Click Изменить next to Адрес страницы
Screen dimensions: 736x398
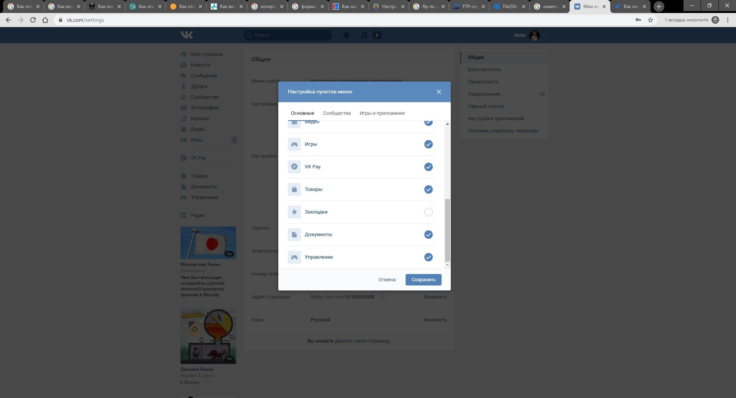435,297
